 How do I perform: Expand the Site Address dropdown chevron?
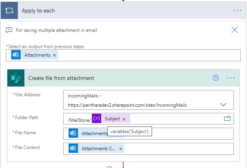point(223,104)
